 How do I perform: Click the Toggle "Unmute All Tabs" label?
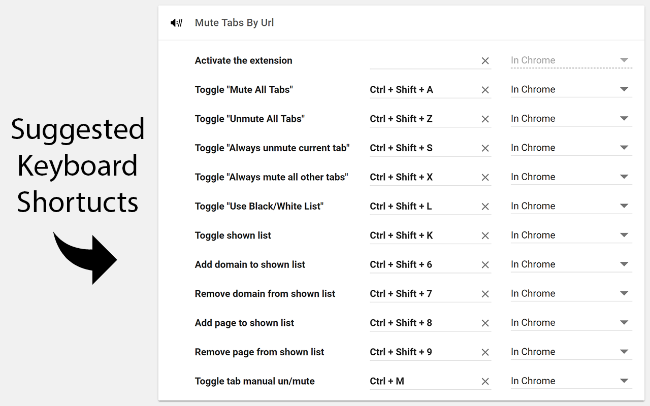click(x=250, y=119)
